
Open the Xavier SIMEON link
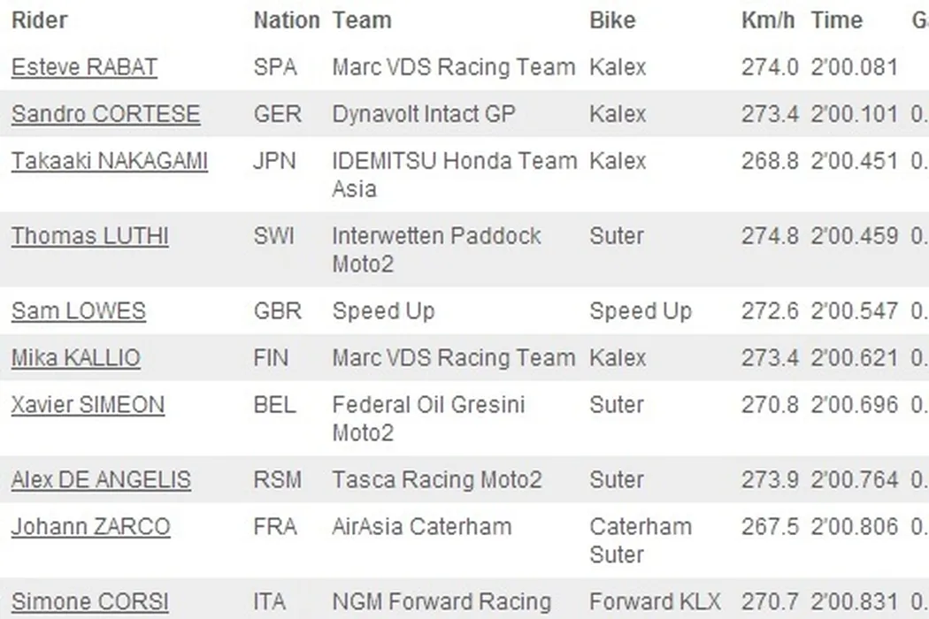[x=88, y=406]
